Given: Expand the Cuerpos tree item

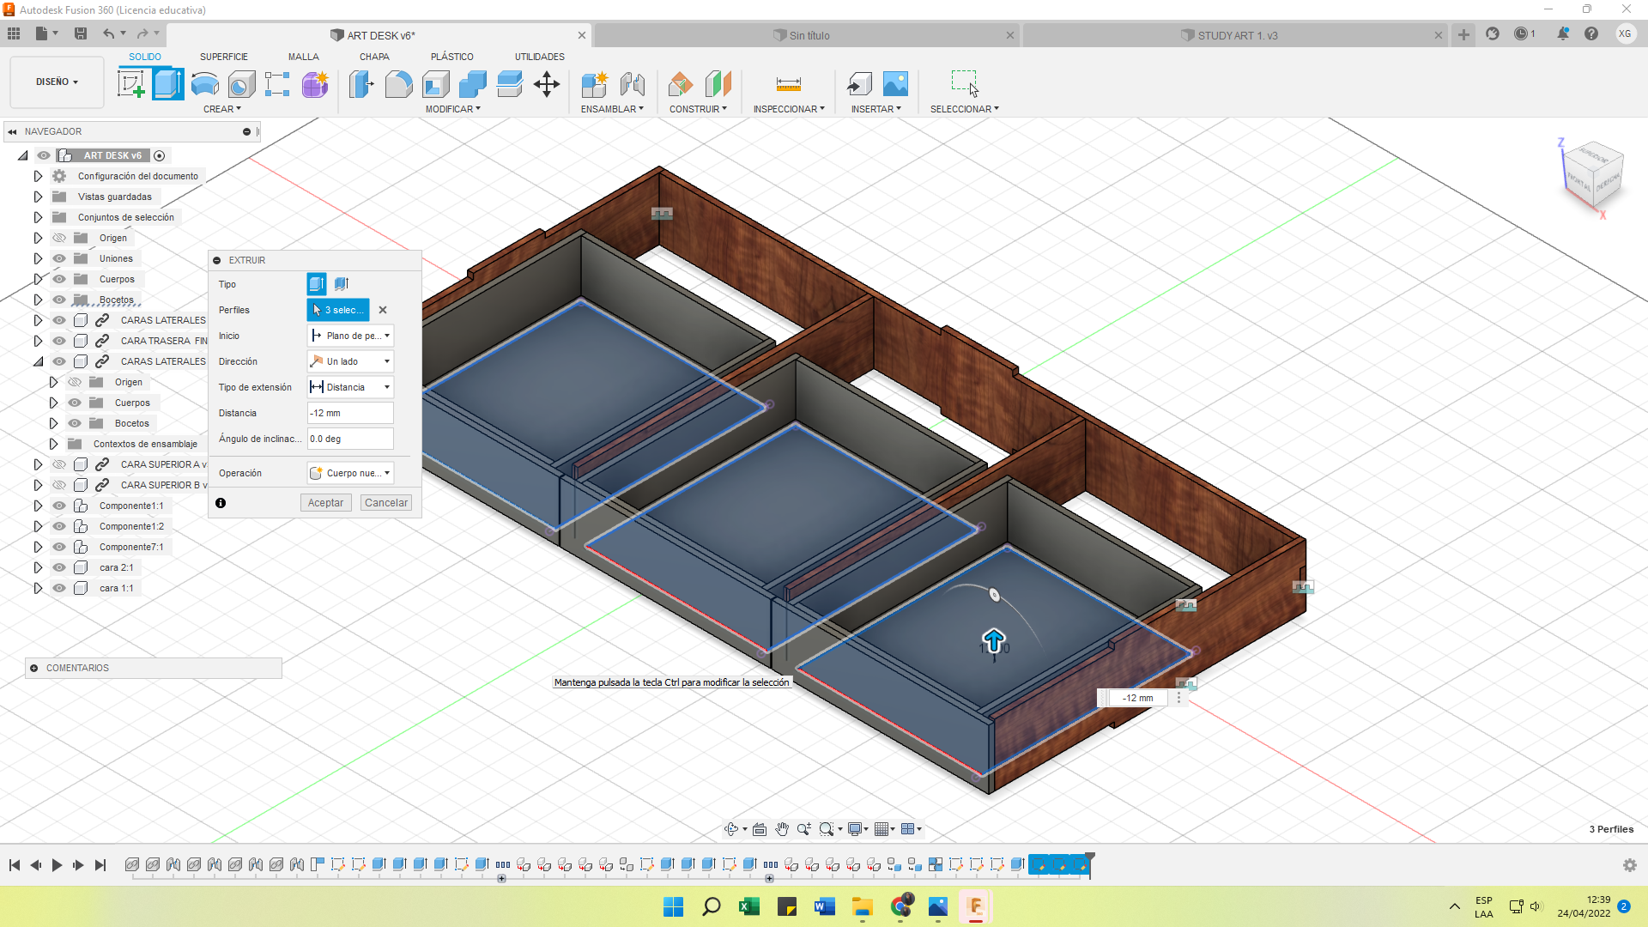Looking at the screenshot, I should click(38, 278).
